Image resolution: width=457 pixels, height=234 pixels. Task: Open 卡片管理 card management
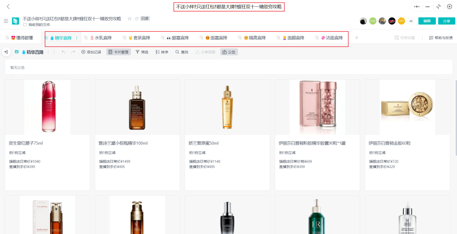118,52
